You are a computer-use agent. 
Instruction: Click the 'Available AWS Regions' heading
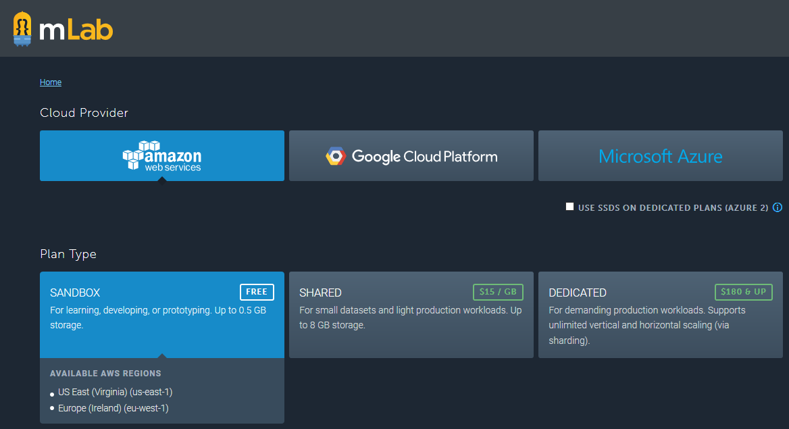point(105,373)
